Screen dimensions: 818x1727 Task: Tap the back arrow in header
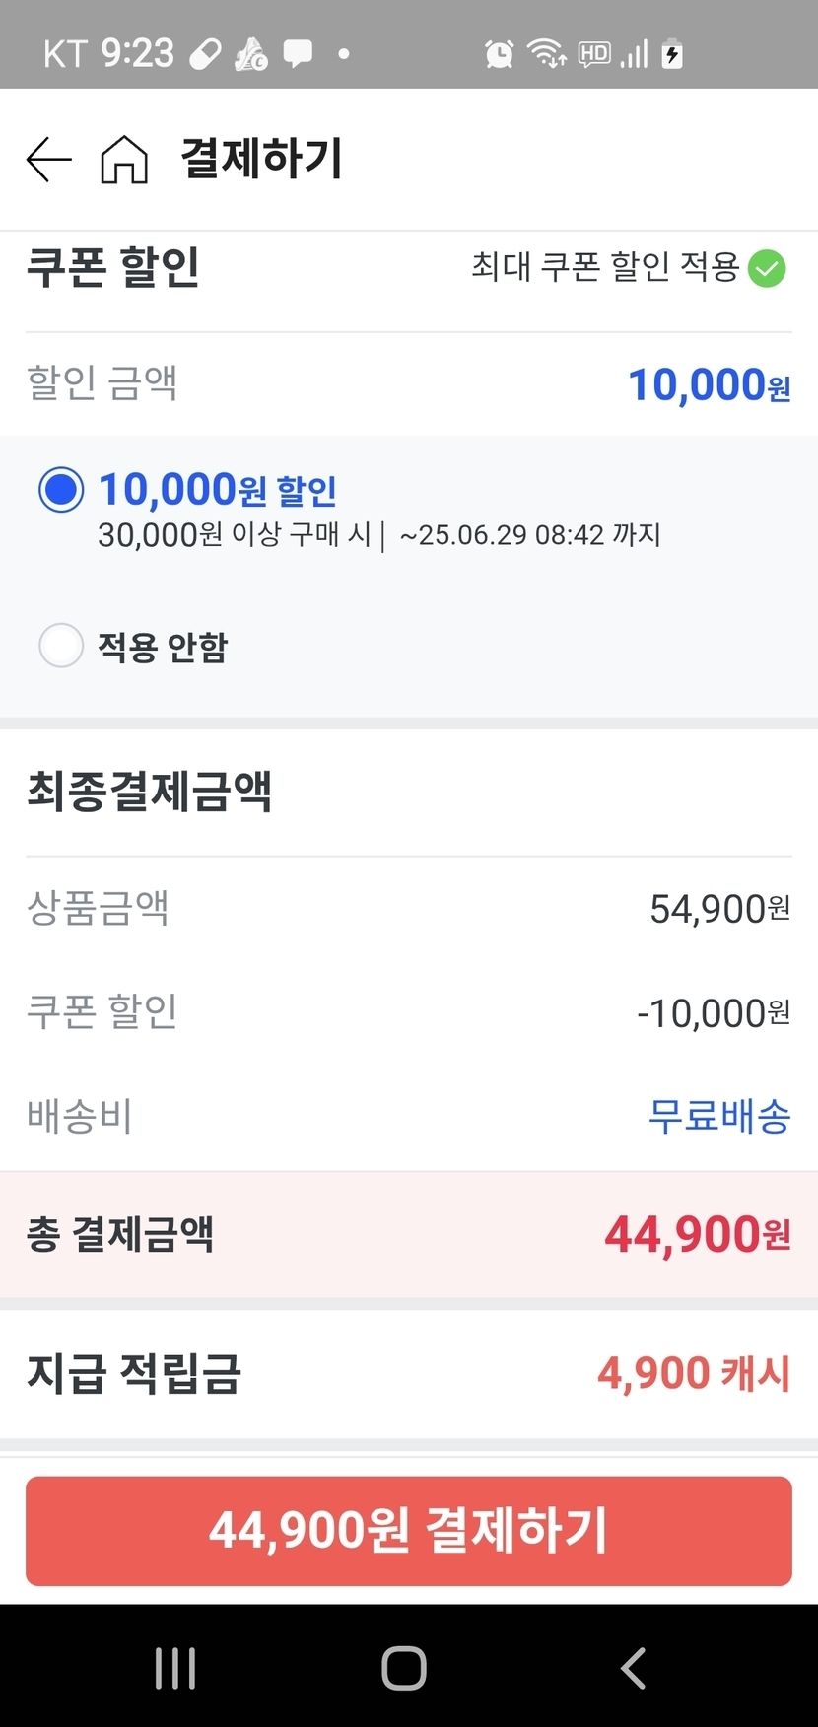tap(48, 160)
